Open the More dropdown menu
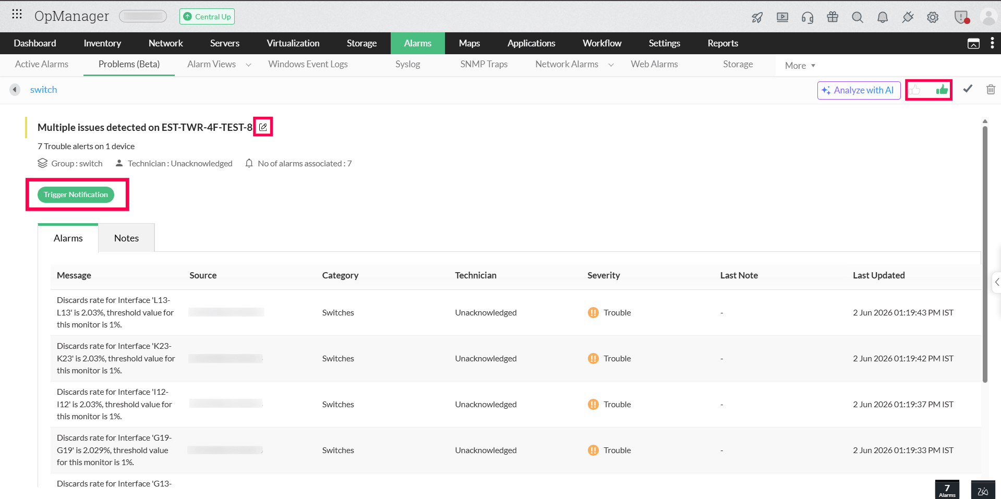 [x=800, y=65]
